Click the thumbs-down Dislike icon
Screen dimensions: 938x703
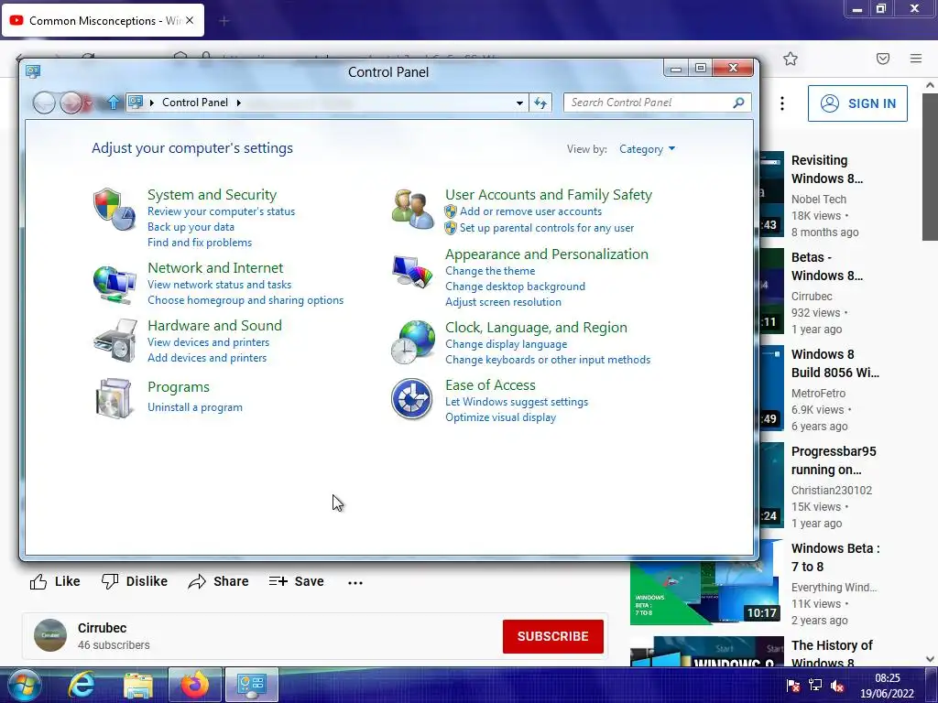tap(110, 581)
